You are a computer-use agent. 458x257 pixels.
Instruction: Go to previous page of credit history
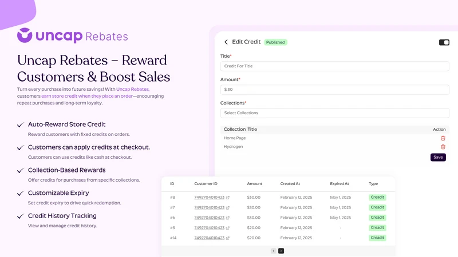(274, 251)
